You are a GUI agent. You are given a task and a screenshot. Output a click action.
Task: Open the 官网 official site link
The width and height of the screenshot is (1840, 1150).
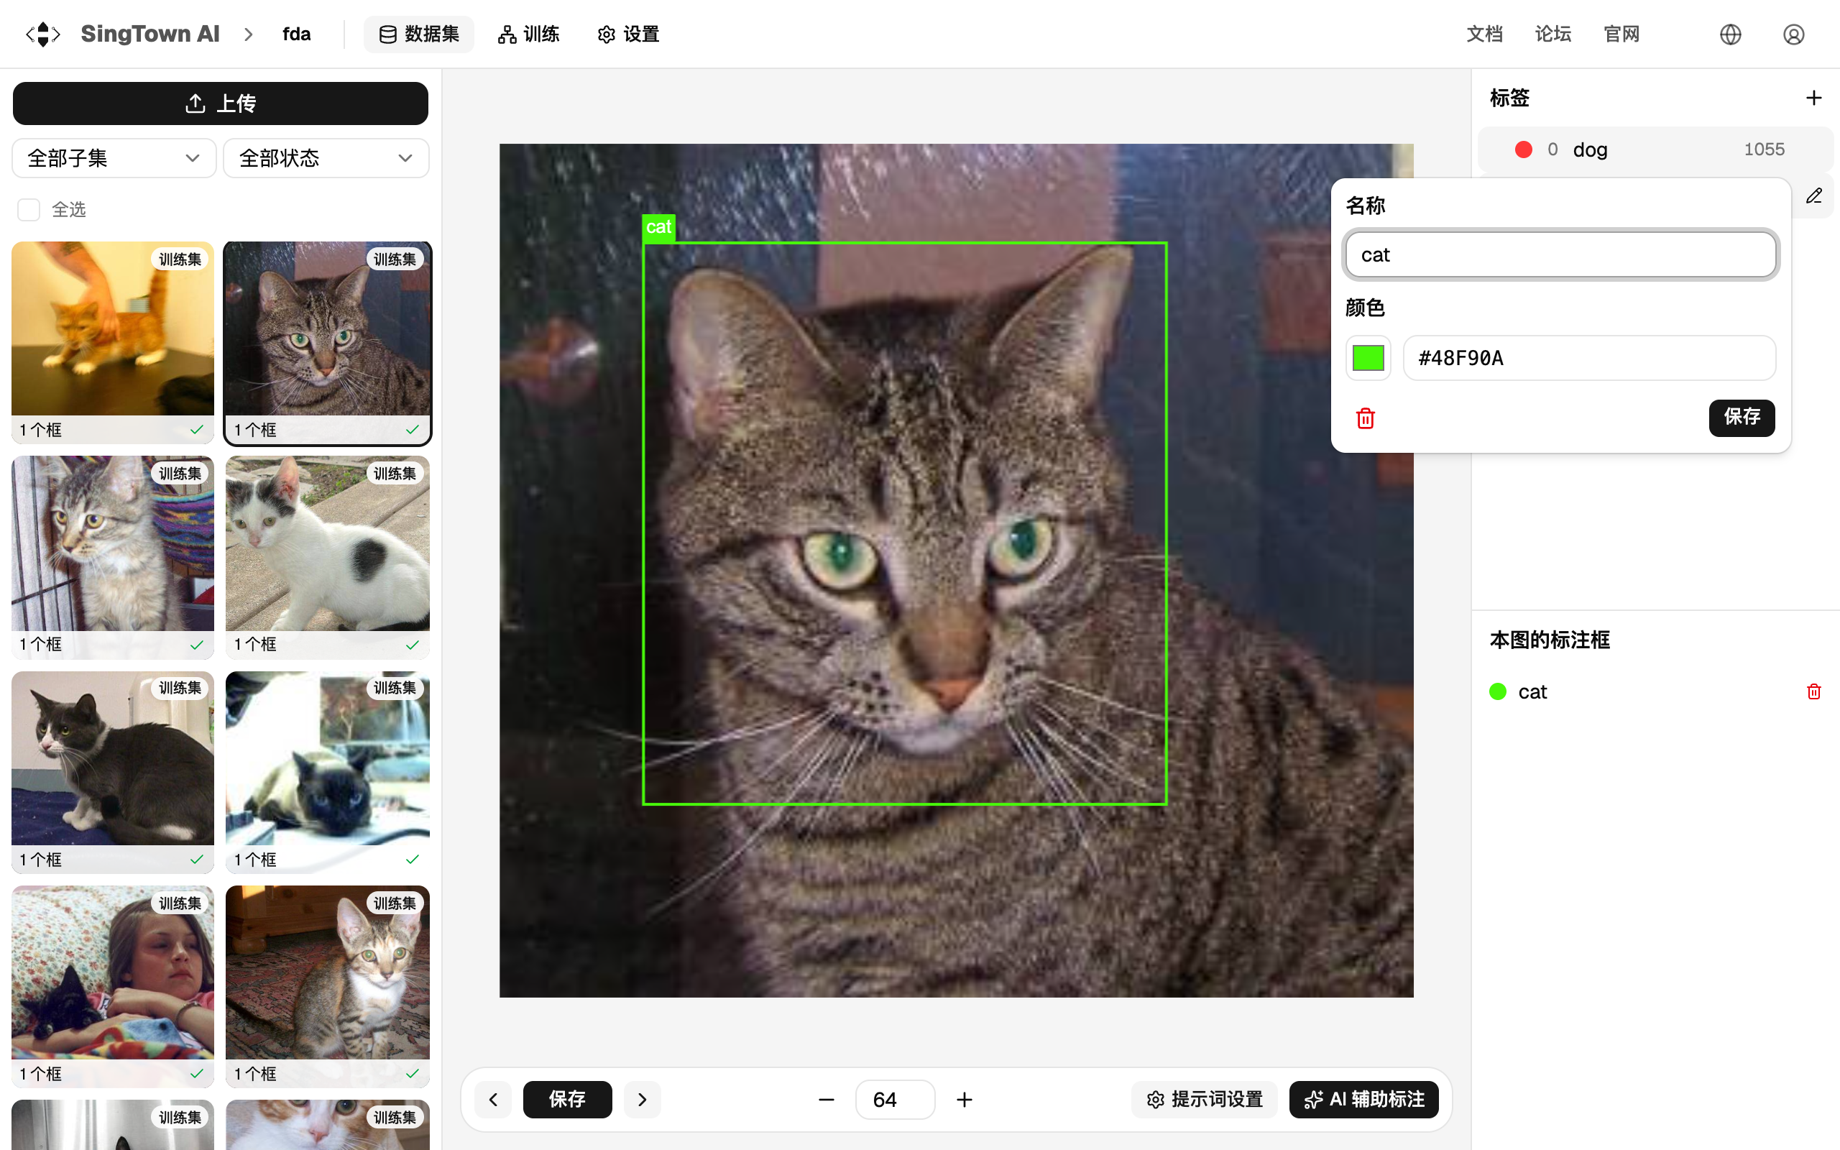(1621, 34)
